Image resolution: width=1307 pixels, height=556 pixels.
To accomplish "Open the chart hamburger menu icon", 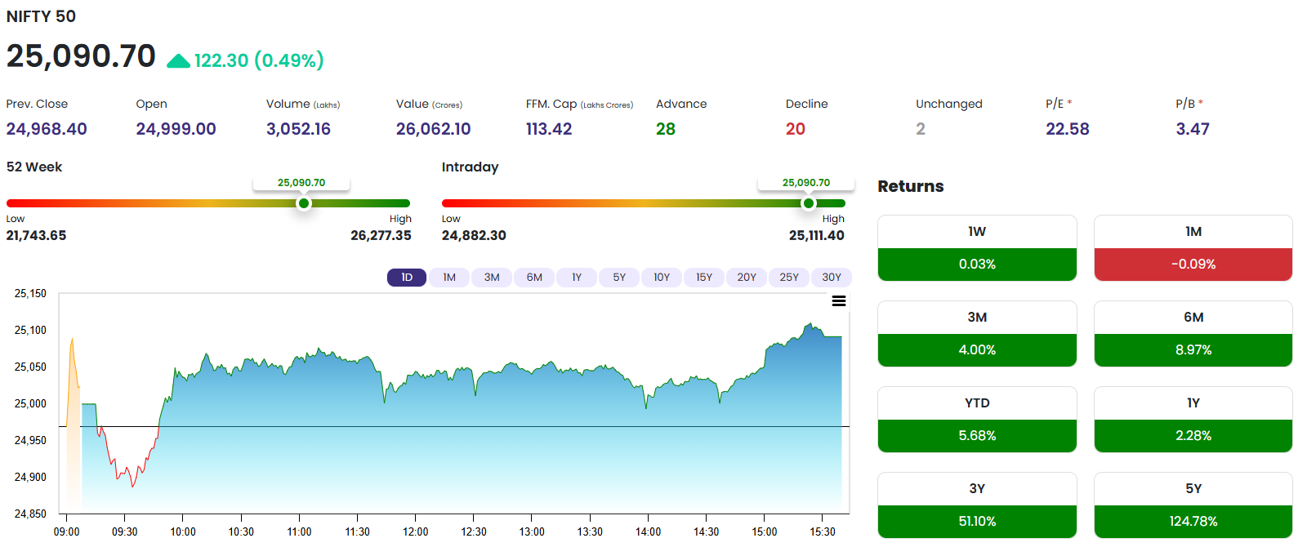I will point(839,301).
